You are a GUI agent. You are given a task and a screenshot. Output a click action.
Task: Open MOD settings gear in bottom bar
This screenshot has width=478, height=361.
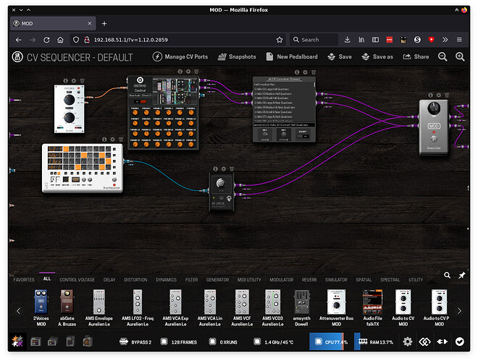[x=408, y=341]
